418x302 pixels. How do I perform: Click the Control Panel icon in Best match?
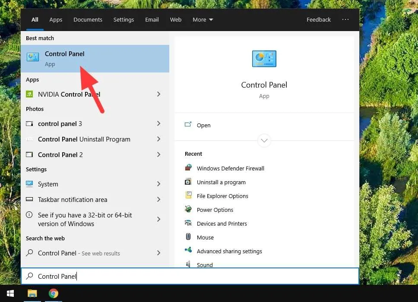[33, 57]
